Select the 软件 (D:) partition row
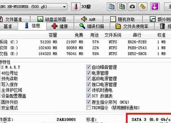 coord(85,48)
